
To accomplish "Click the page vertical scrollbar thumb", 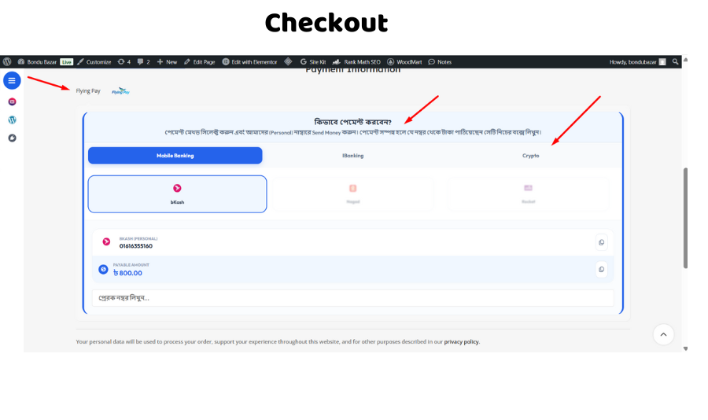I will (685, 218).
